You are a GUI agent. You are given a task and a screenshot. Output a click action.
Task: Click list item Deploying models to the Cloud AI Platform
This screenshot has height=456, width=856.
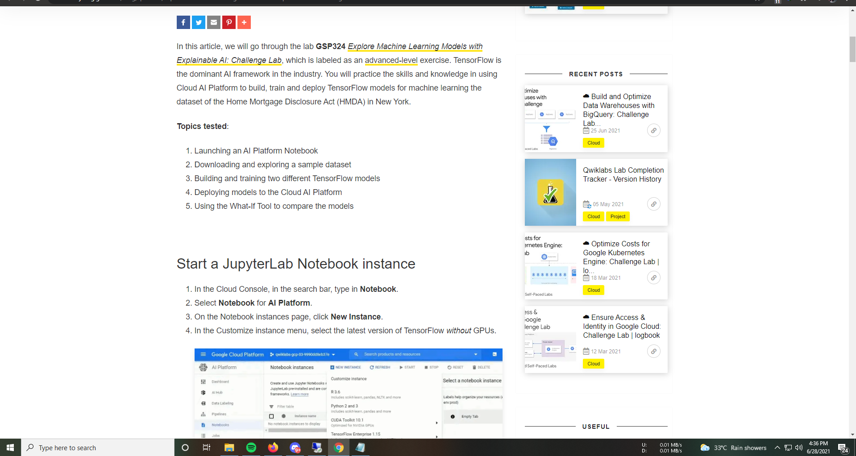coord(268,192)
